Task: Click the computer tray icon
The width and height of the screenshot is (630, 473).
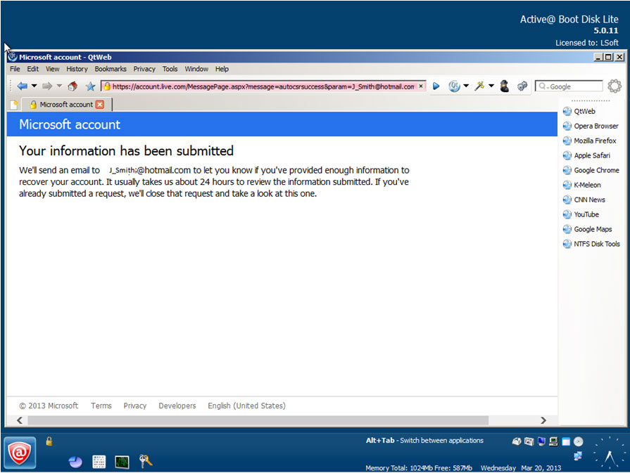Action: click(554, 441)
